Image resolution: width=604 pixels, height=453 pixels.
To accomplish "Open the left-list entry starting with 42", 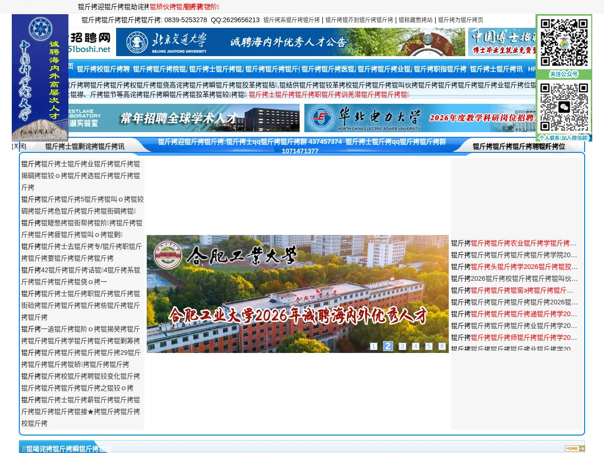I will pyautogui.click(x=81, y=276).
